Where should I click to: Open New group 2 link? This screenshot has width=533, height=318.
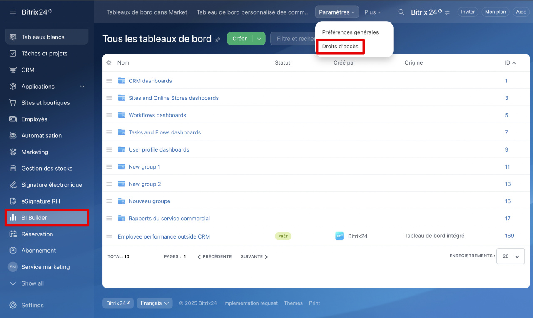pos(144,184)
